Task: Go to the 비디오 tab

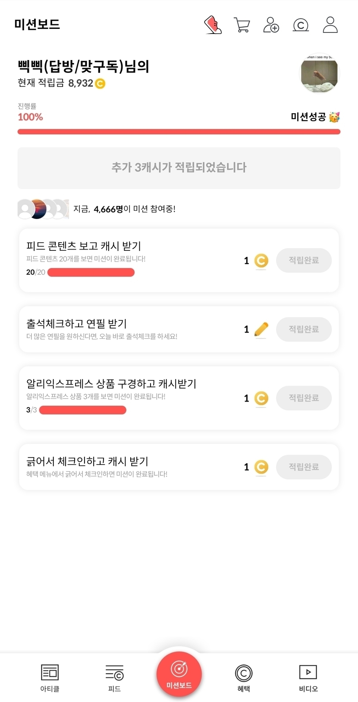Action: coord(308,678)
